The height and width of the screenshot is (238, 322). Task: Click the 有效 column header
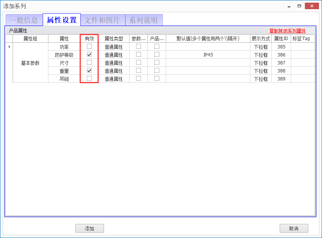[89, 39]
